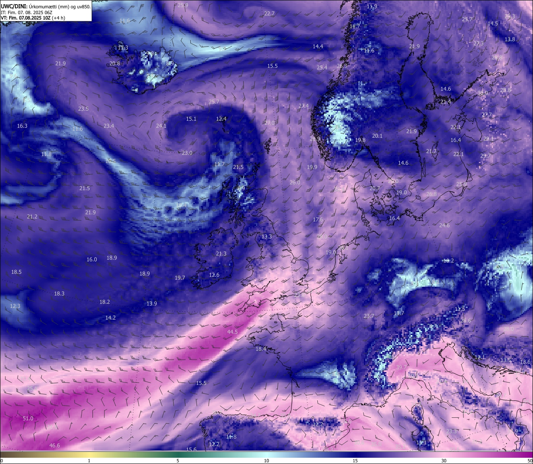Click the 18.4 value label
The width and height of the screenshot is (533, 464).
[261, 349]
